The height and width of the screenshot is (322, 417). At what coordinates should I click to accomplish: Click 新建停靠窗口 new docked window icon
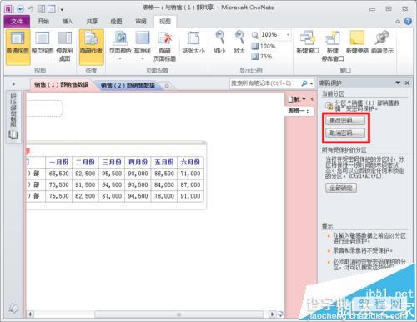coord(333,47)
